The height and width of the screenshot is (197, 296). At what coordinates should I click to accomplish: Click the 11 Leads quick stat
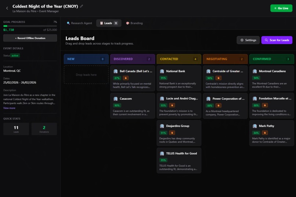pos(16,129)
